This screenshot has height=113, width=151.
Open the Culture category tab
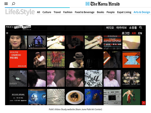point(47,12)
